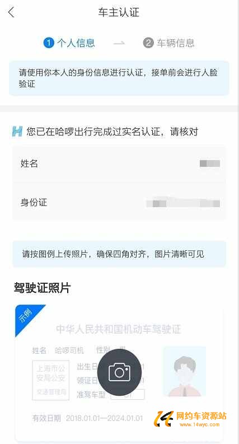
Task: Tap the 车主认证 page title
Action: coord(119,12)
